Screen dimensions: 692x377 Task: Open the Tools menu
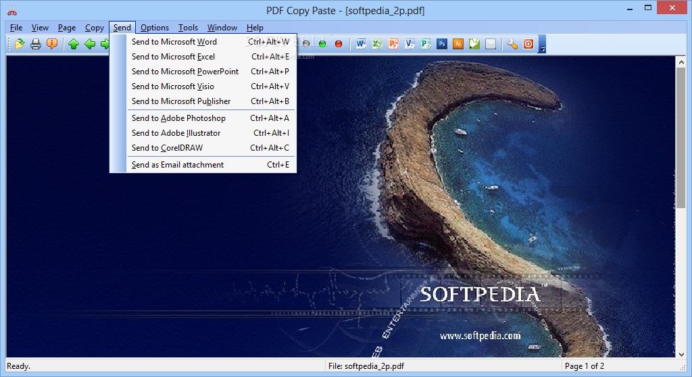coord(188,28)
